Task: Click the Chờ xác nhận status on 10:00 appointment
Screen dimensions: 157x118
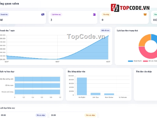Action: point(90,115)
